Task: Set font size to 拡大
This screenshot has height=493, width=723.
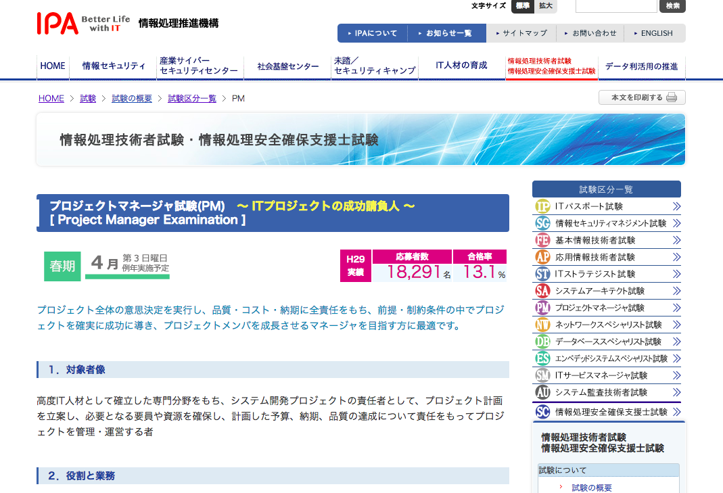Action: pos(546,6)
